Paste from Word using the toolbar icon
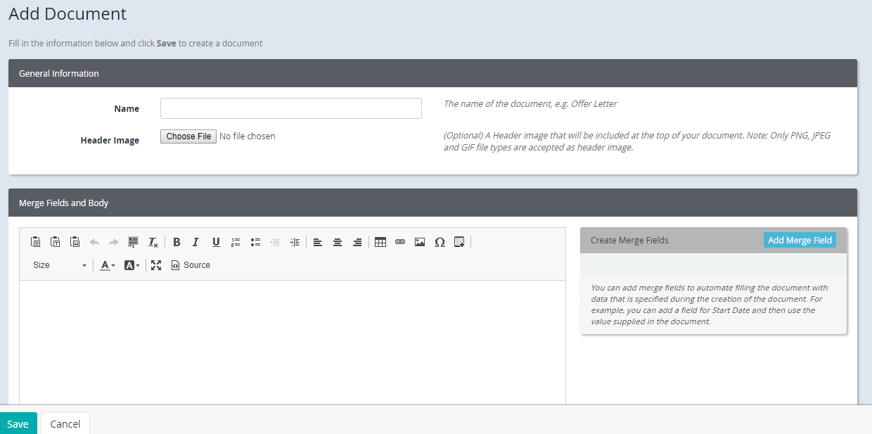The height and width of the screenshot is (434, 872). 75,242
